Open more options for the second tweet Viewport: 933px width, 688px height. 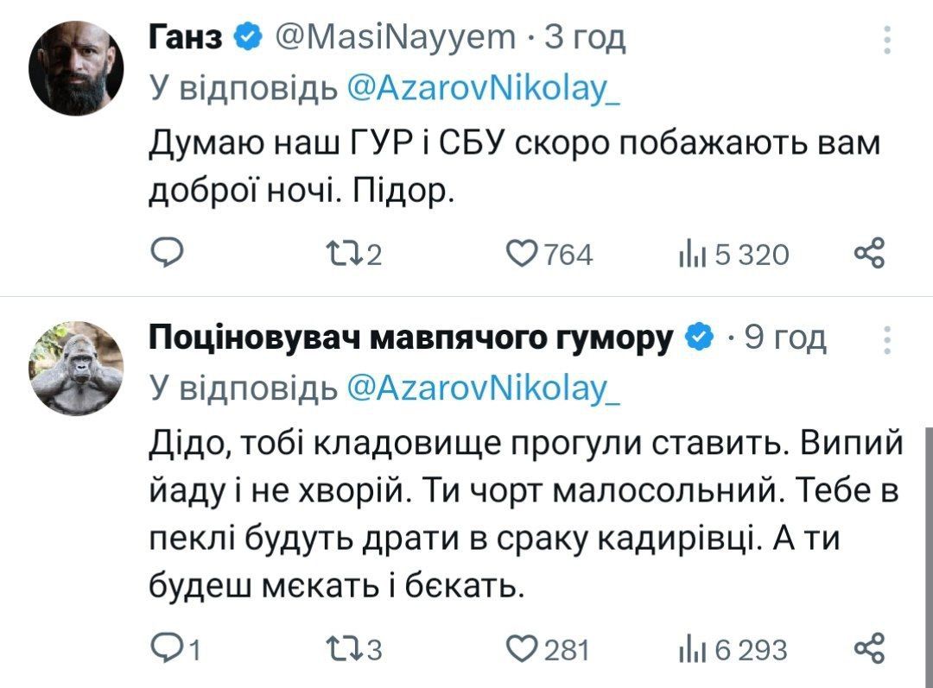click(885, 341)
